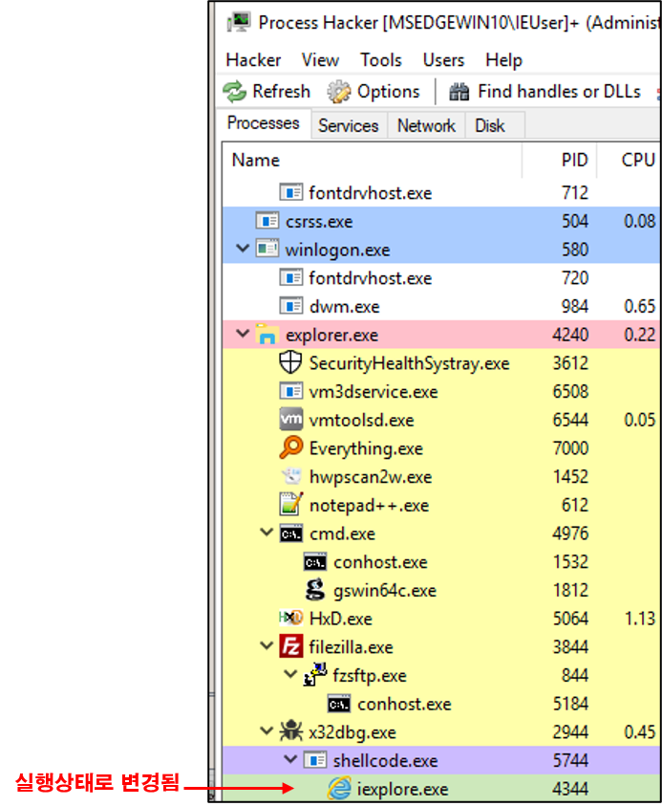Open the Users menu
This screenshot has height=806, width=662.
pos(443,60)
